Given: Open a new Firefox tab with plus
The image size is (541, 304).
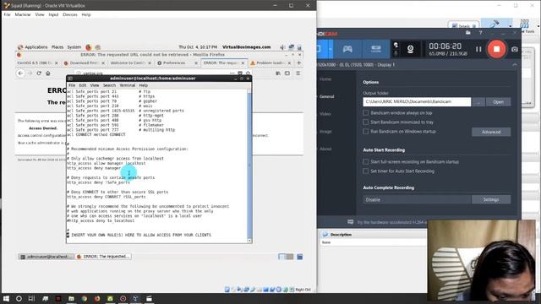Looking at the screenshot, I should [x=298, y=63].
